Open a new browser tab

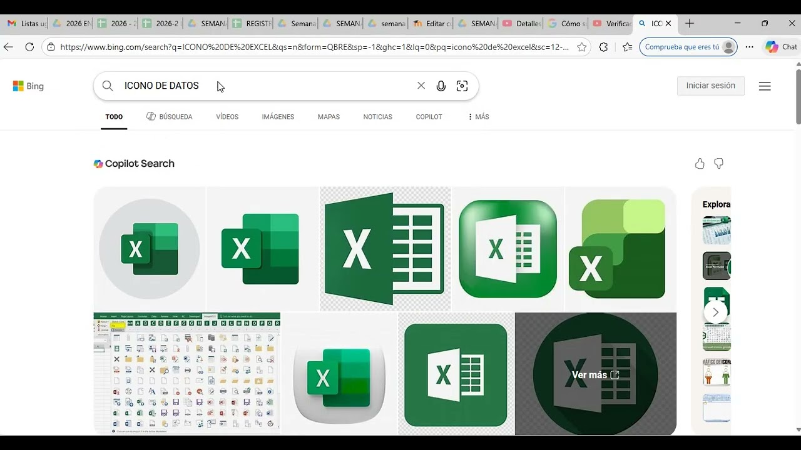pyautogui.click(x=690, y=24)
